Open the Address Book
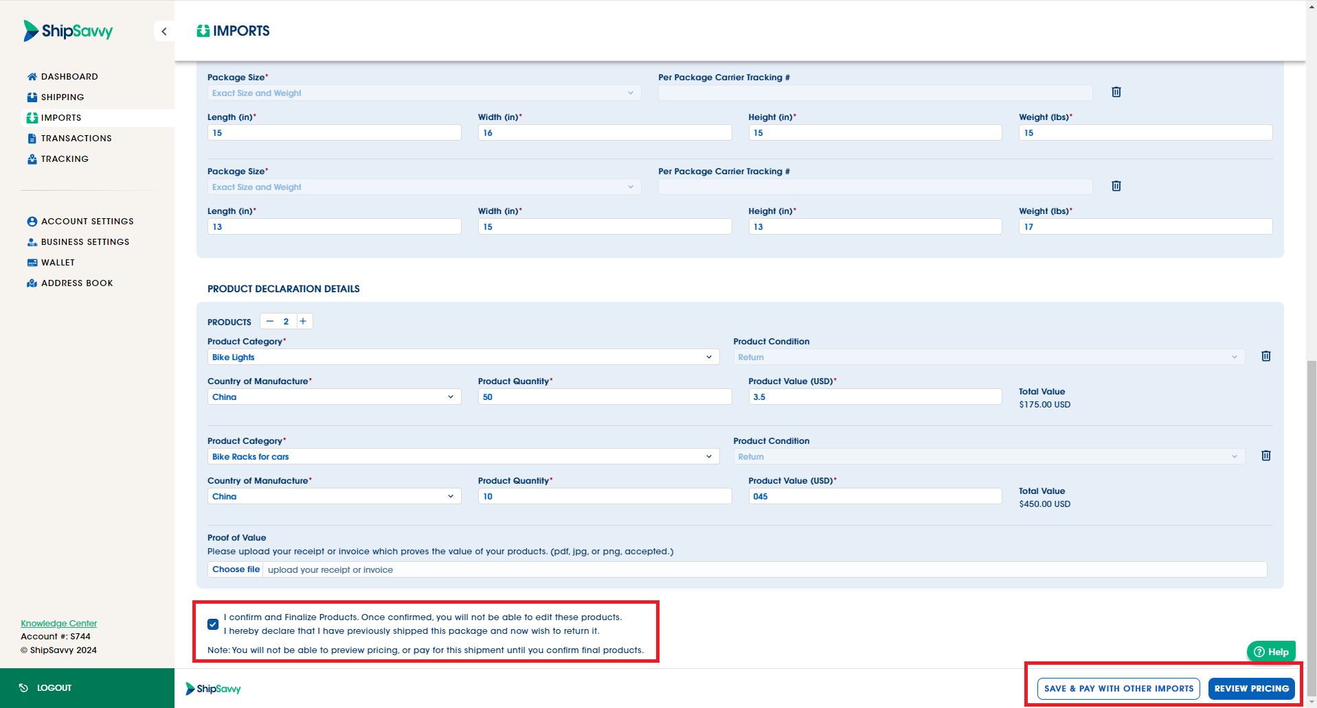The image size is (1317, 708). coord(70,283)
